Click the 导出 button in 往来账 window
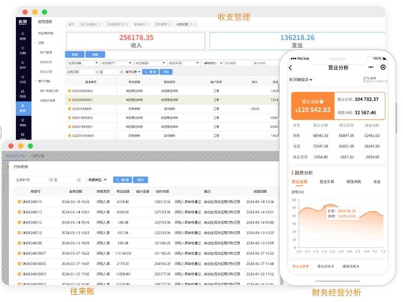The width and height of the screenshot is (403, 302). [x=140, y=180]
